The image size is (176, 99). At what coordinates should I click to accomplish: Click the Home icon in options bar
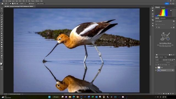click(2, 4)
